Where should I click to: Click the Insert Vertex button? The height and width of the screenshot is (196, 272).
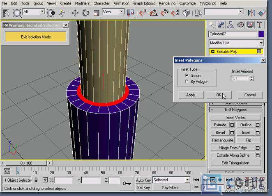pos(235,118)
